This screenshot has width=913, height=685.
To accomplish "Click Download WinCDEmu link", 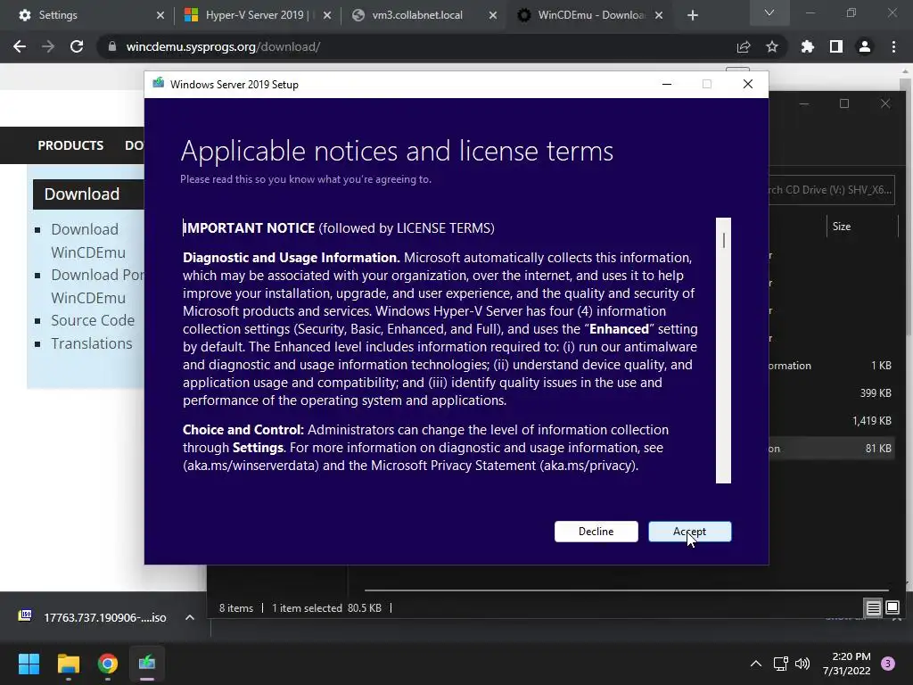I will coord(88,241).
